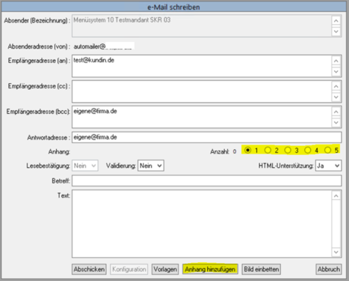Open the Validierung dropdown

(x=151, y=166)
